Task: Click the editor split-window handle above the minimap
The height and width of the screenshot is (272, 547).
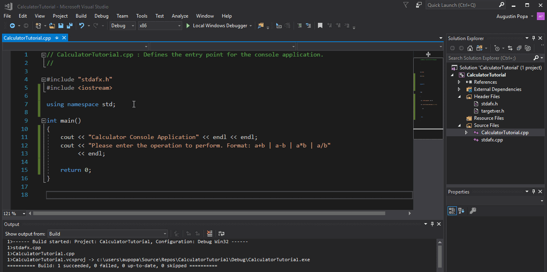Action: pyautogui.click(x=428, y=54)
